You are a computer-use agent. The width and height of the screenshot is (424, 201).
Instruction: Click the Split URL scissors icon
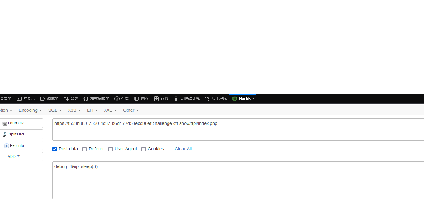(x=5, y=135)
